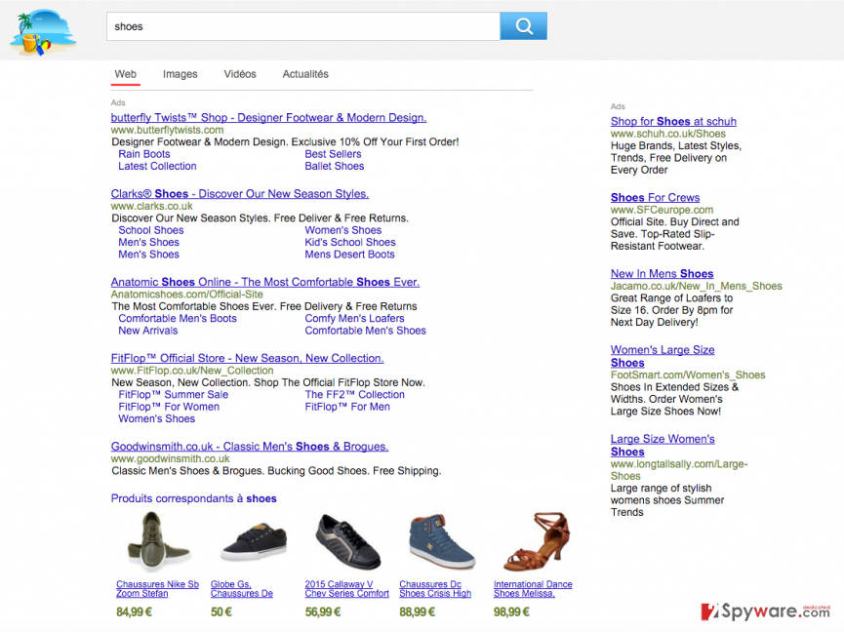Viewport: 844px width, 632px height.
Task: Open the FitFlop Official Store ad headline
Action: tap(247, 358)
